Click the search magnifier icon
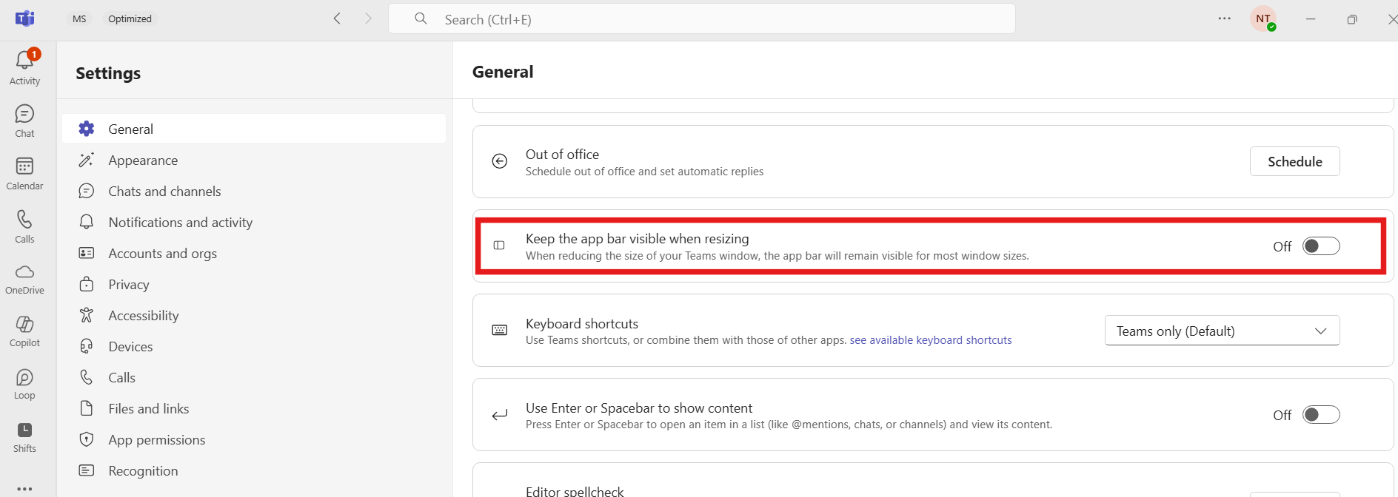Viewport: 1398px width, 497px height. click(421, 18)
